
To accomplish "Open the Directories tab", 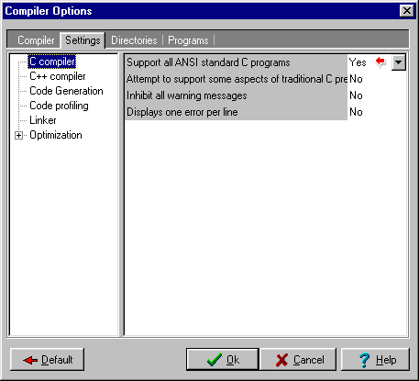I will coord(134,40).
